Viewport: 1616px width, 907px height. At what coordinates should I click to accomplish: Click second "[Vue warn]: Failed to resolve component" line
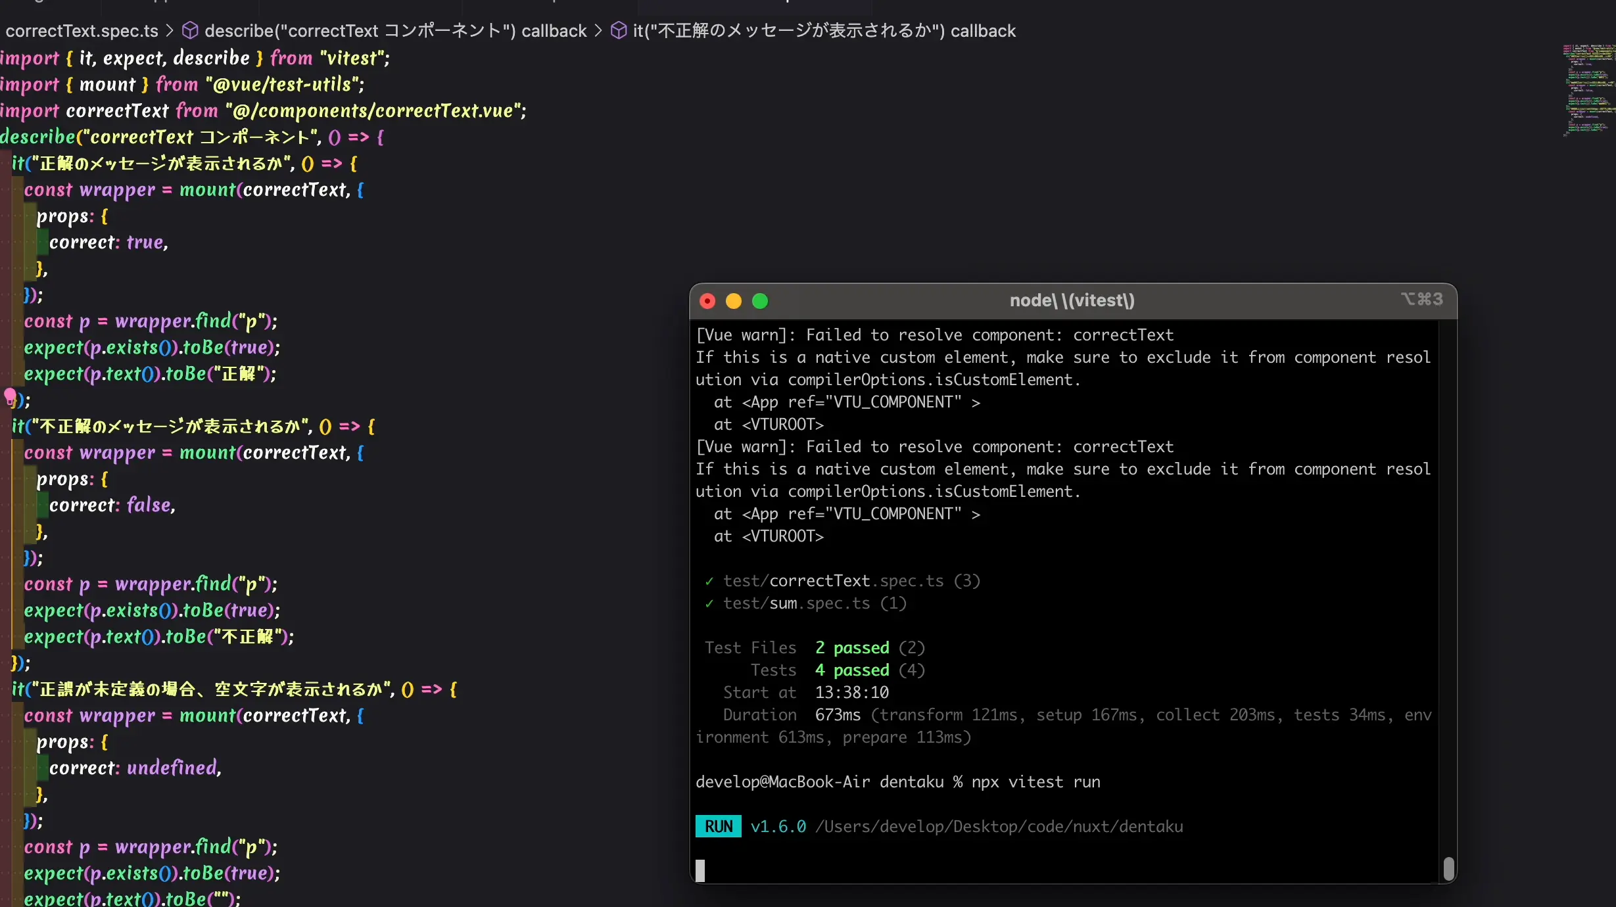[x=935, y=447]
